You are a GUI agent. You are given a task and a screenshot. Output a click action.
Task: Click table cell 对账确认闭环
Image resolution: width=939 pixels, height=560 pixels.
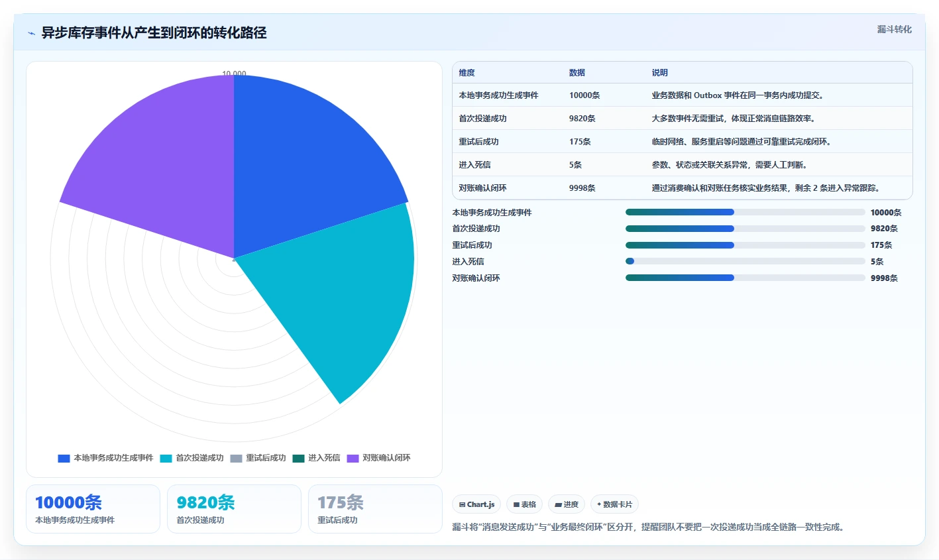coord(482,188)
